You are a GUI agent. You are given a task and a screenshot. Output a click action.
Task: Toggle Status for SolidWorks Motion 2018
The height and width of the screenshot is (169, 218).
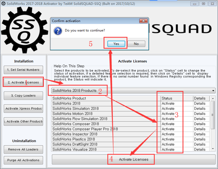click(177, 114)
